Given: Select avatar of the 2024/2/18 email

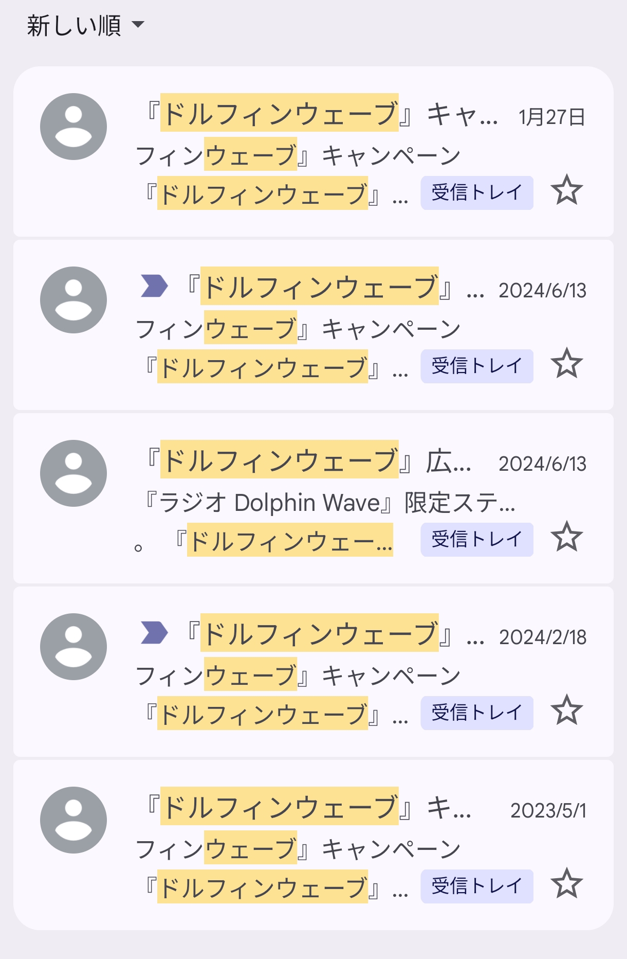Looking at the screenshot, I should pyautogui.click(x=73, y=647).
